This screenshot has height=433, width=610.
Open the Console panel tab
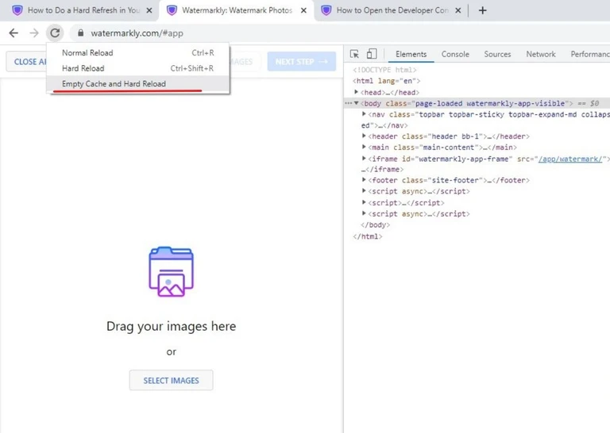point(455,54)
